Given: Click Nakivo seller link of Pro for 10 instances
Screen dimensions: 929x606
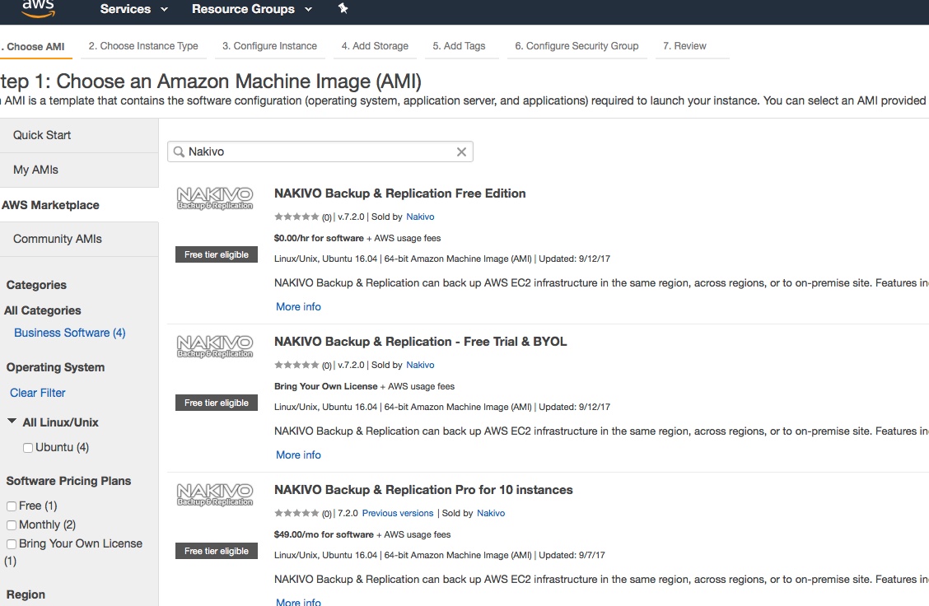Looking at the screenshot, I should point(491,513).
